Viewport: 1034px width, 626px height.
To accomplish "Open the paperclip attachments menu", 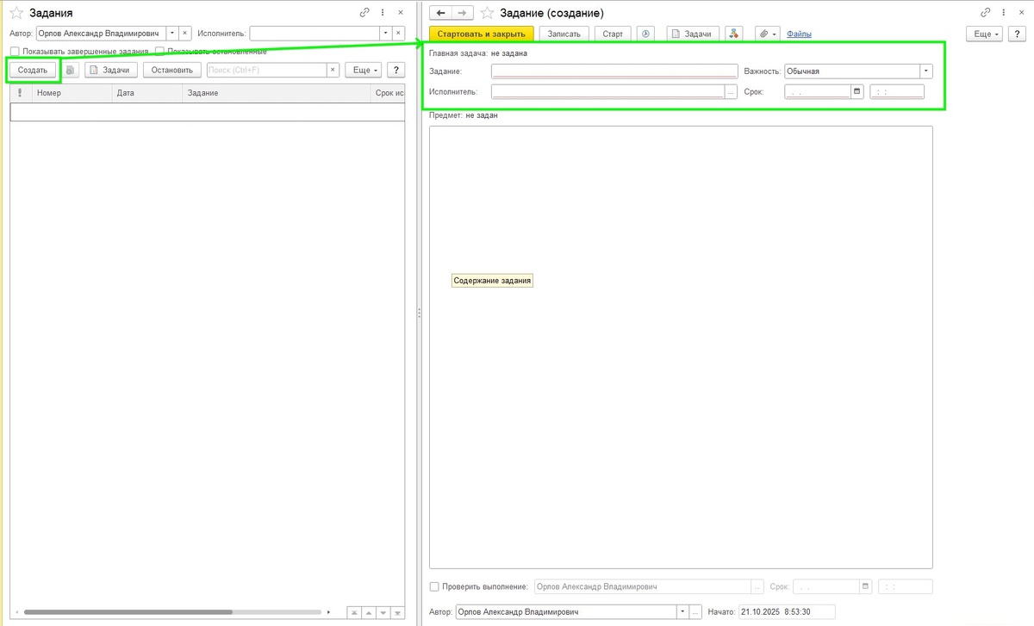I will pyautogui.click(x=767, y=34).
